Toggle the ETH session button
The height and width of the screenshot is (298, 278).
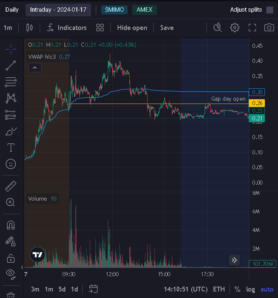[x=219, y=289]
